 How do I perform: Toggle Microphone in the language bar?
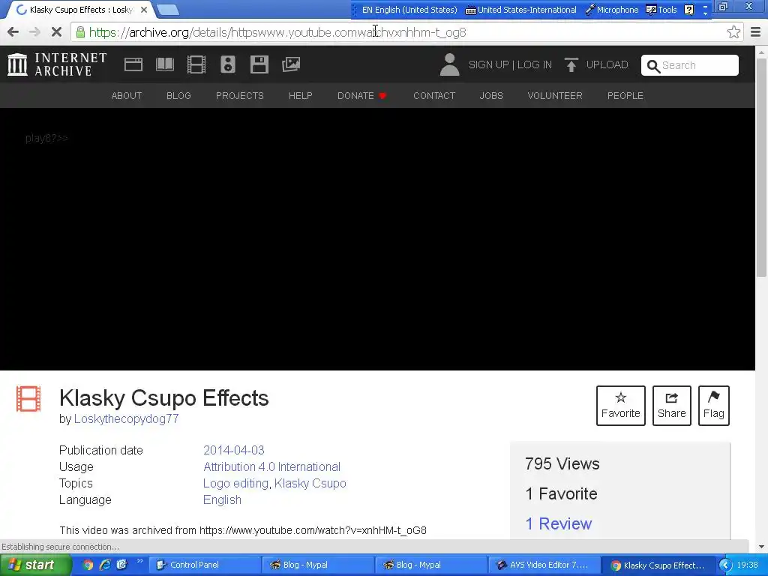pos(612,10)
